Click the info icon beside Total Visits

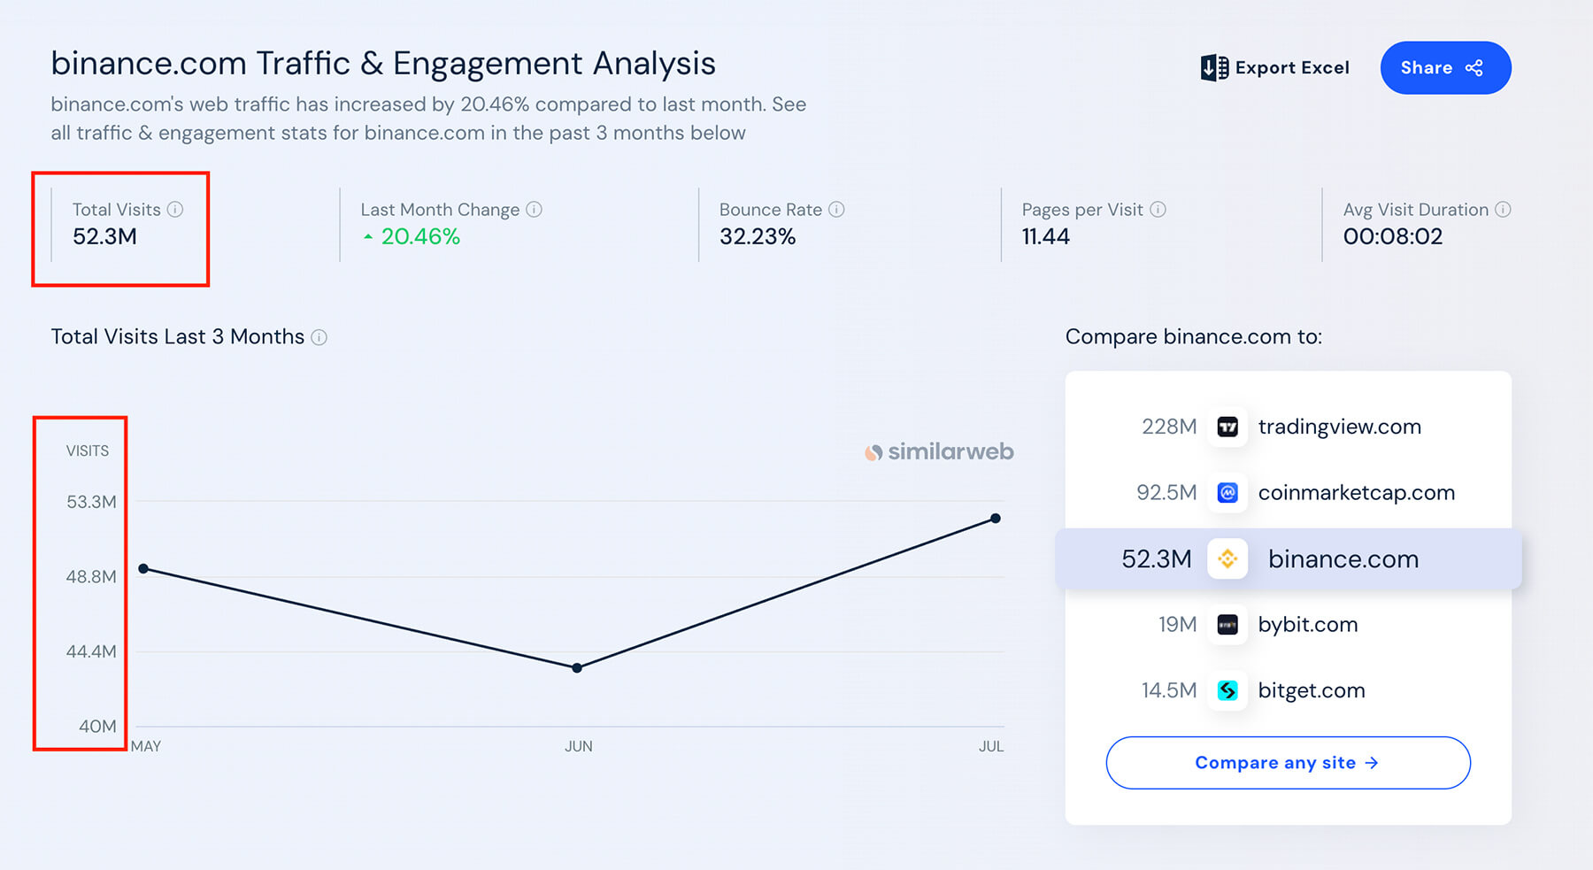(x=175, y=210)
